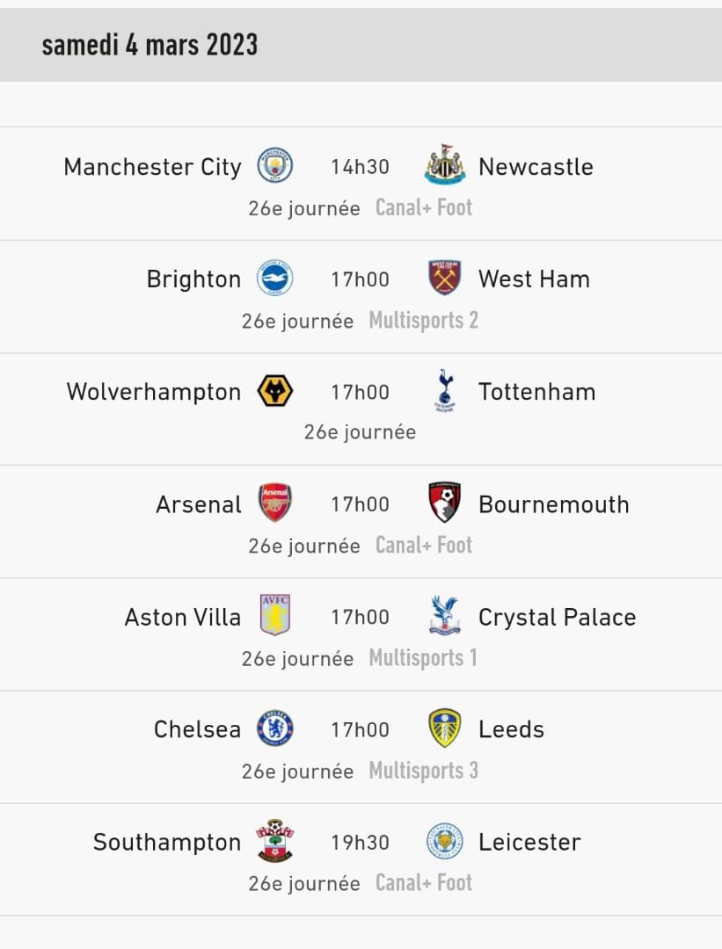Open the Manchester City team name link
Image resolution: width=722 pixels, height=949 pixels.
click(152, 167)
